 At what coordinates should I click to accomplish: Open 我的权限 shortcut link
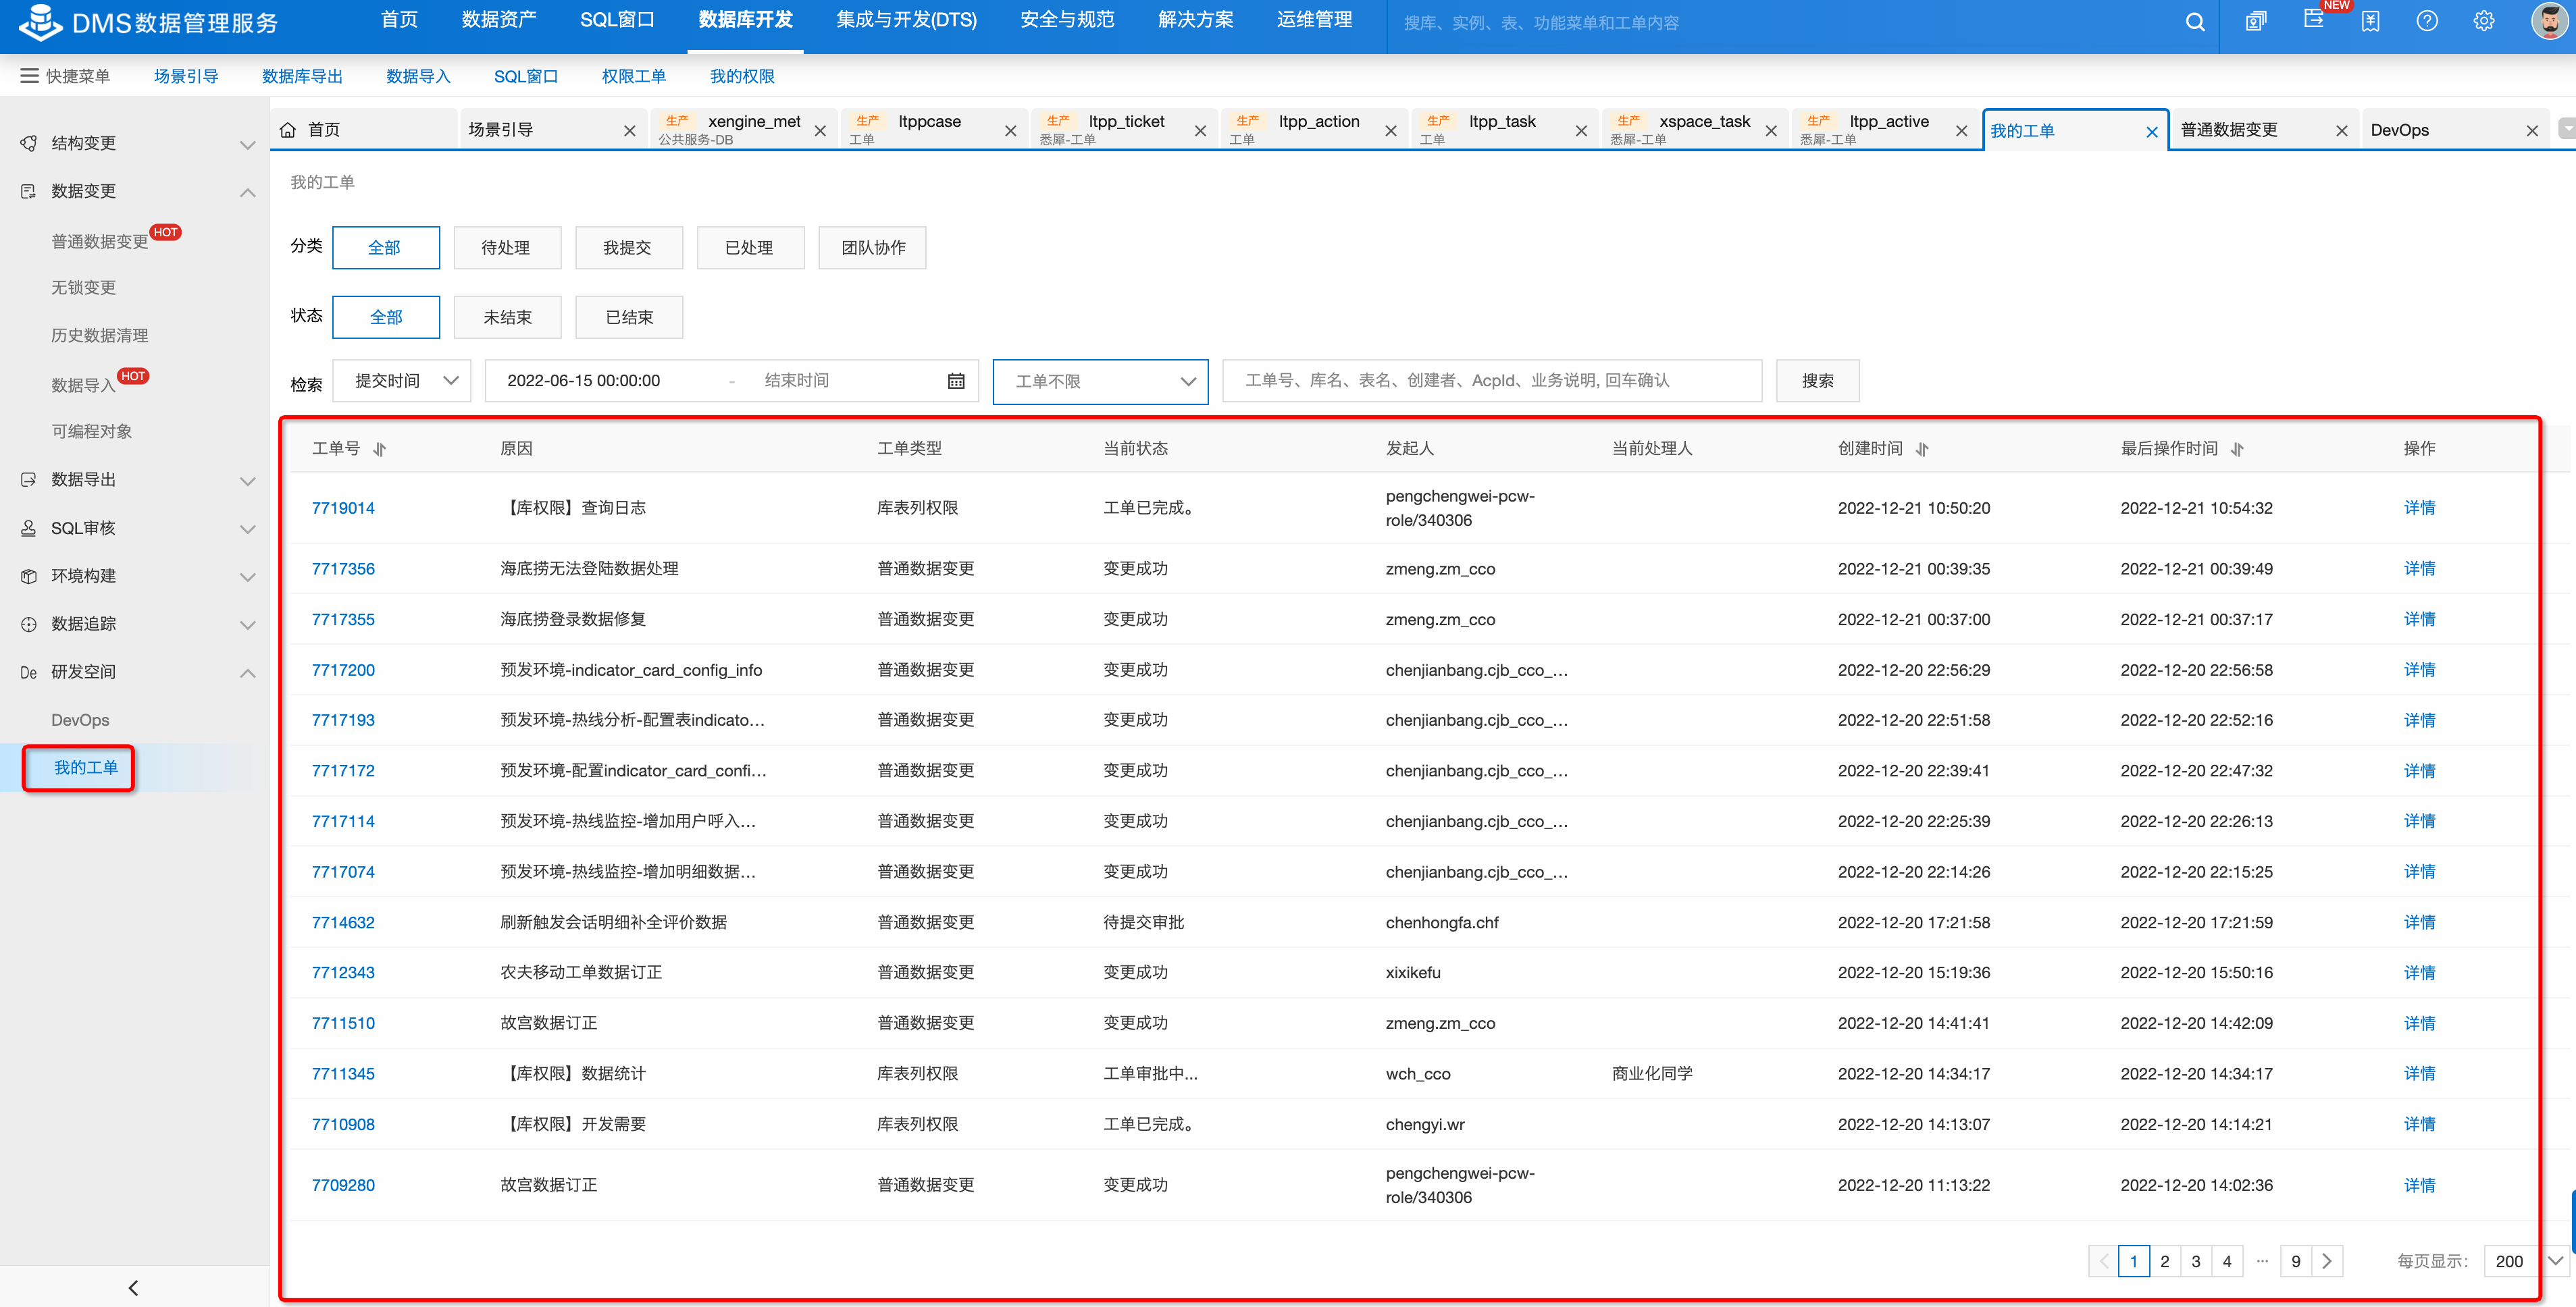click(742, 76)
